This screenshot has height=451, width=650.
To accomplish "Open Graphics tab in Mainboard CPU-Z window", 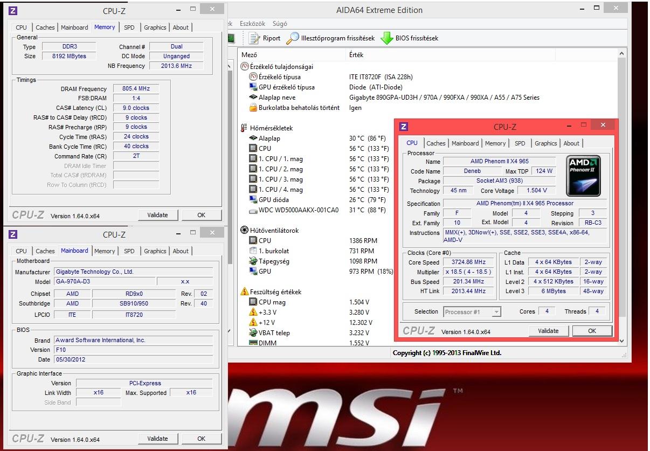I will tap(155, 251).
